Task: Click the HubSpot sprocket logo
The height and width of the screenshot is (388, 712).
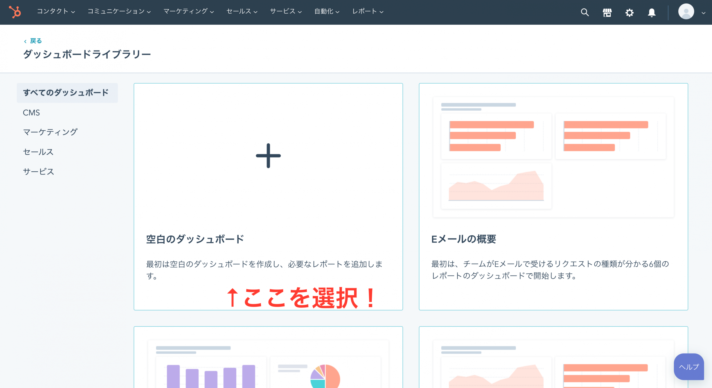Action: tap(15, 12)
